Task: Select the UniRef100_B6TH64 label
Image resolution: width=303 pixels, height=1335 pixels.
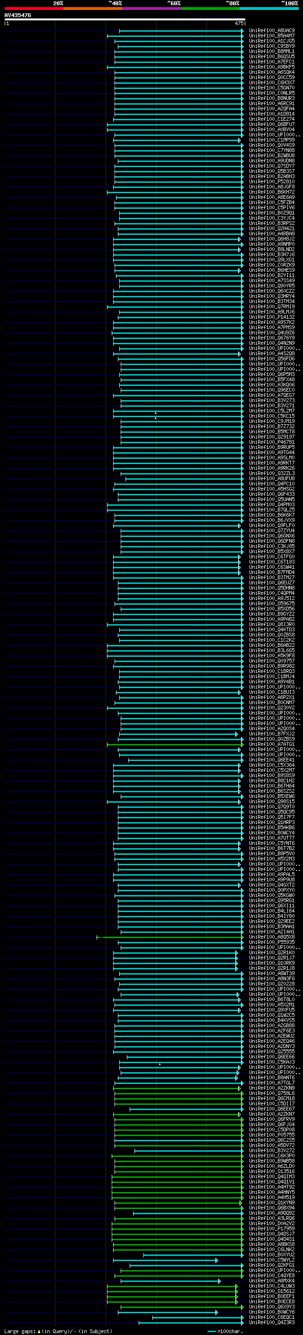Action: coord(272,786)
